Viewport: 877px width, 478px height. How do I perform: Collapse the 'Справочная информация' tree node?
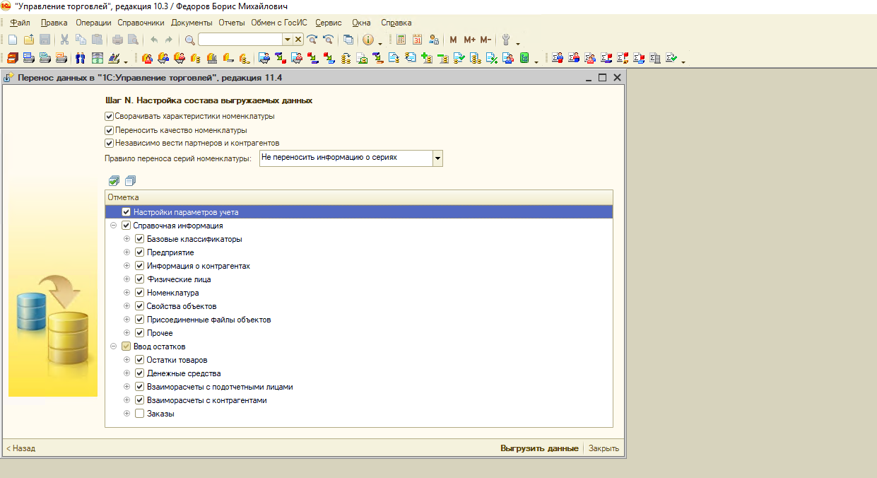pos(114,226)
